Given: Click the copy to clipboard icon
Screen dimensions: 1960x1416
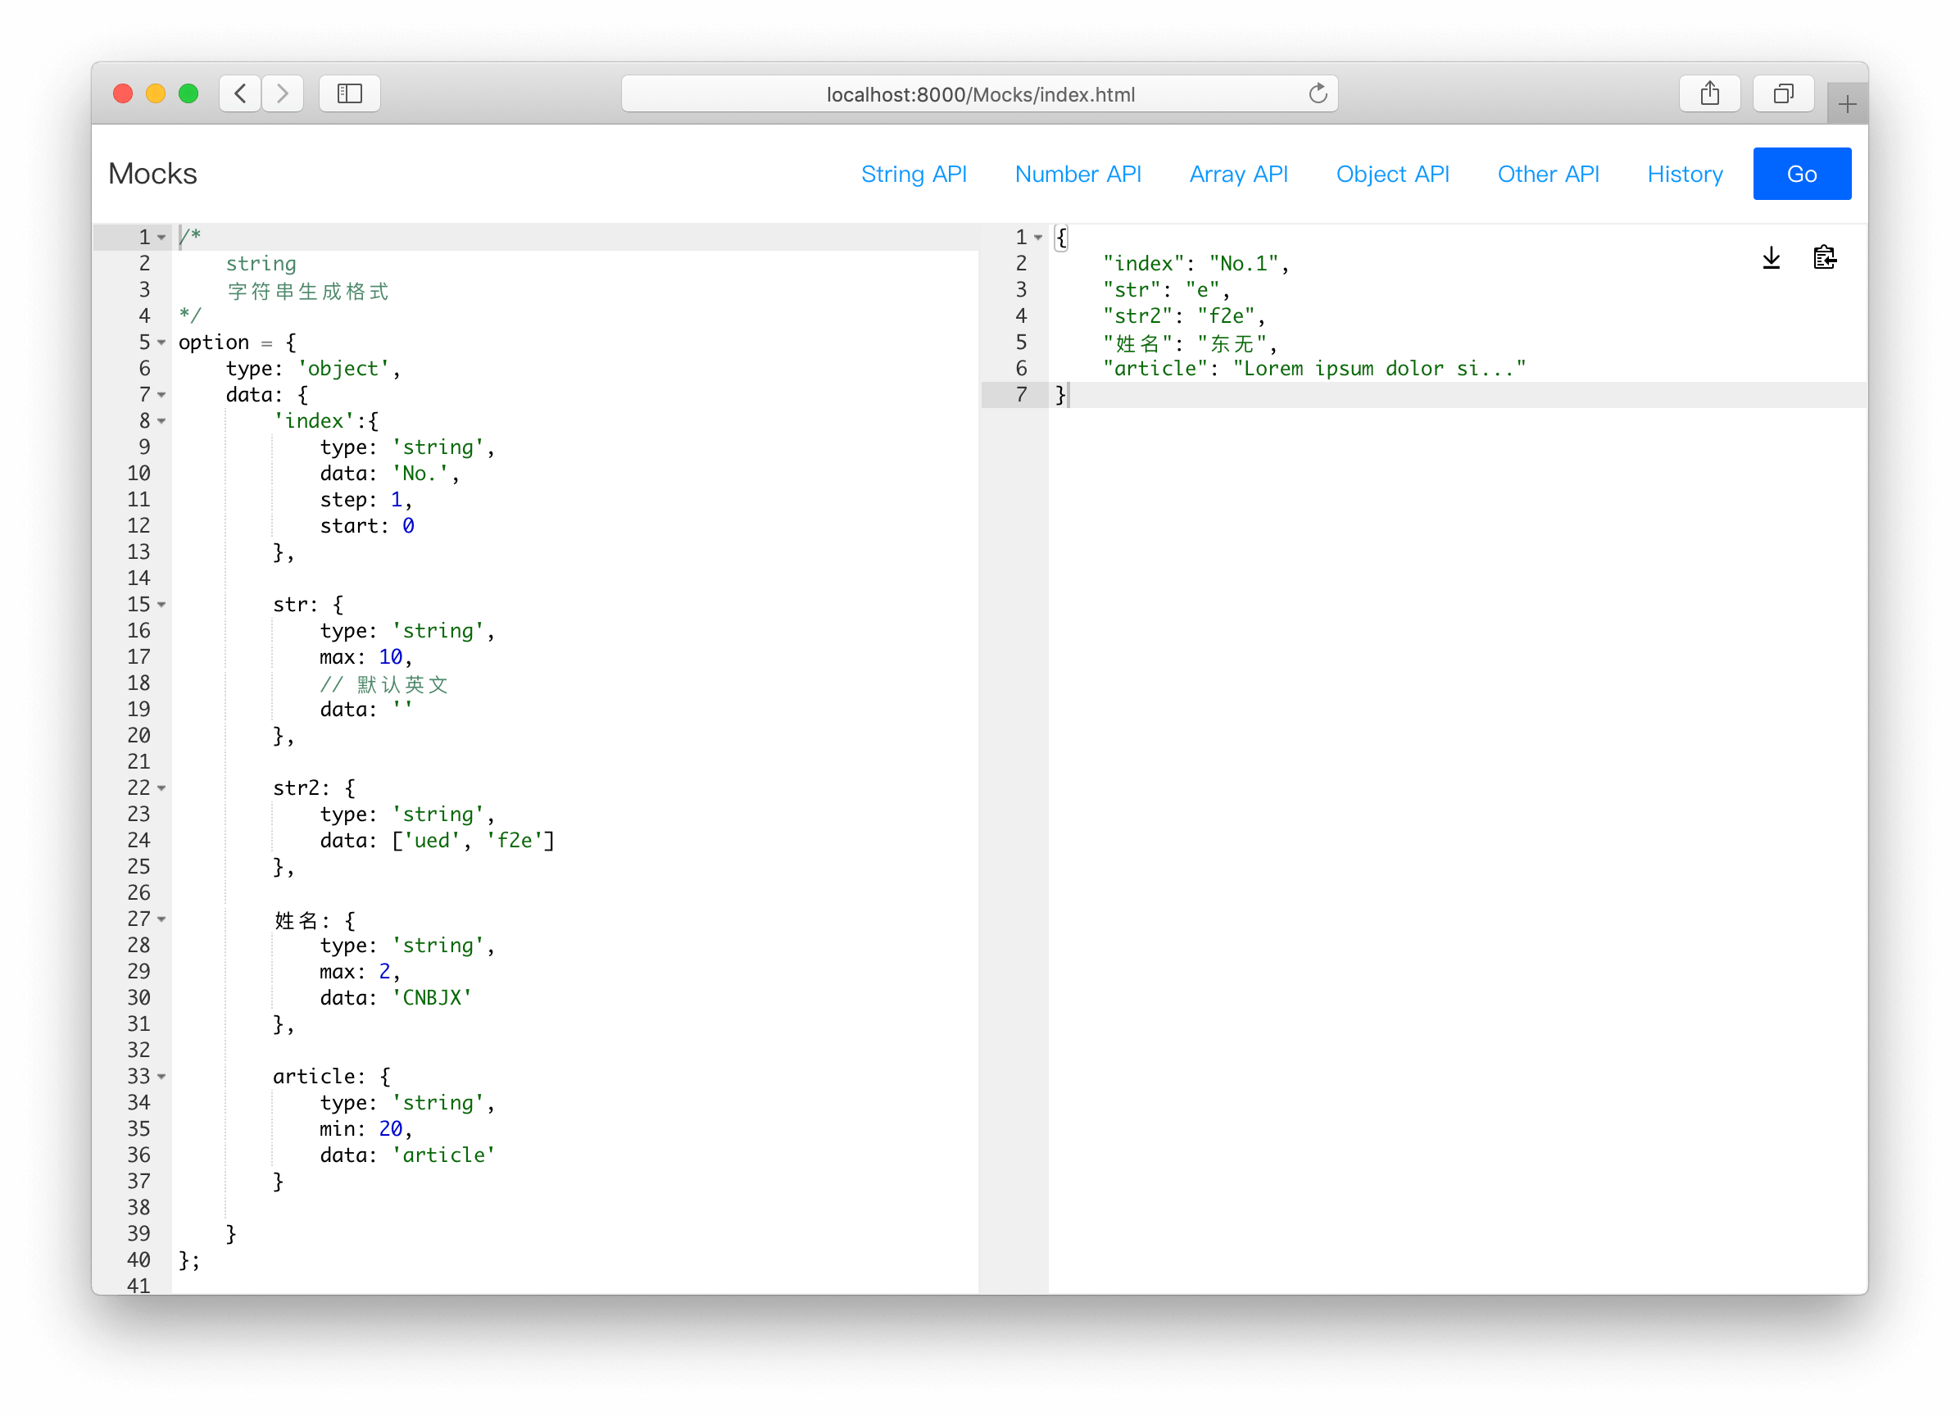Looking at the screenshot, I should (1824, 257).
